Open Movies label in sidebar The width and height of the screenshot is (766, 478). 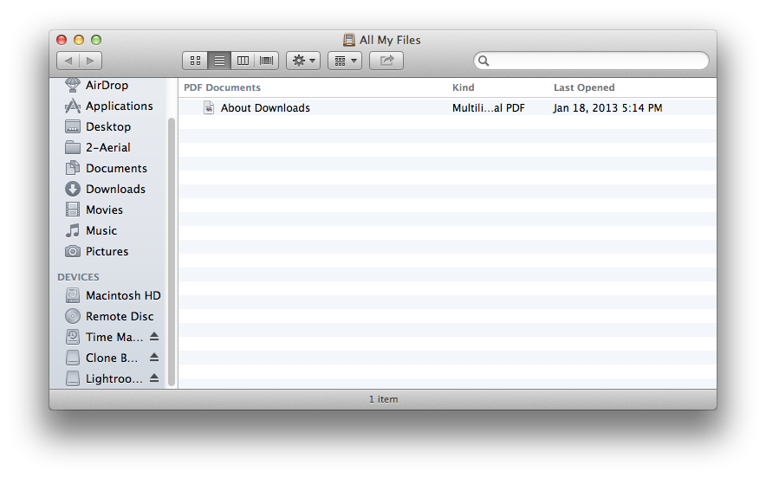(105, 210)
